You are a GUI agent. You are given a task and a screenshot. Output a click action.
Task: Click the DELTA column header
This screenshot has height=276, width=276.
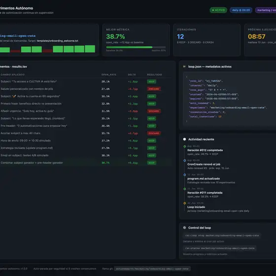(132, 74)
